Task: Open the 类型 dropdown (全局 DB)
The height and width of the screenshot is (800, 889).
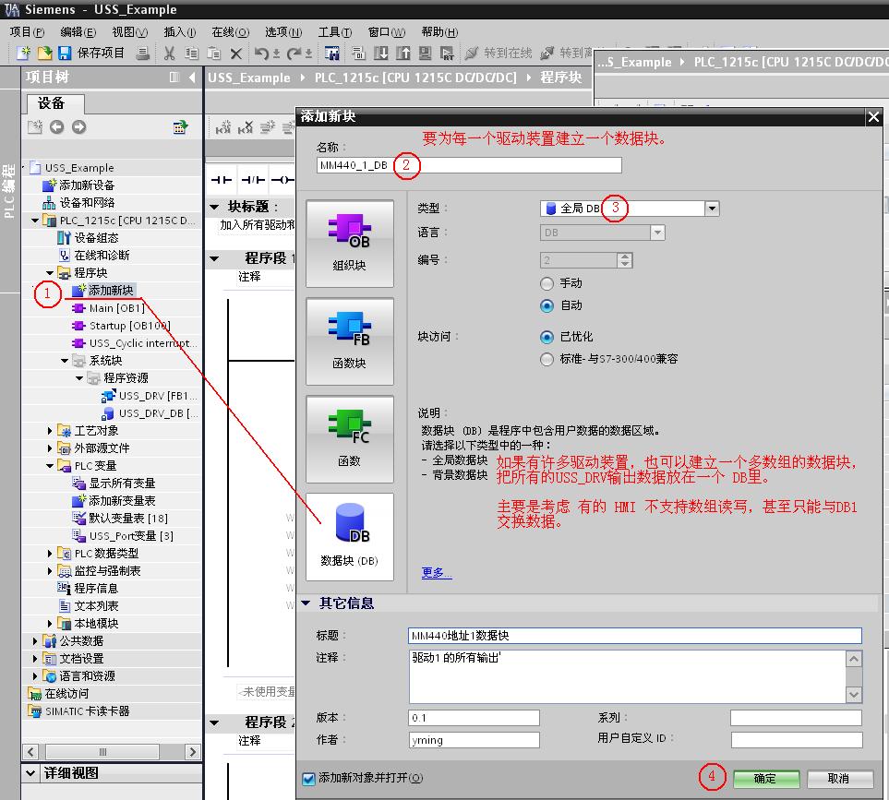Action: tap(712, 209)
